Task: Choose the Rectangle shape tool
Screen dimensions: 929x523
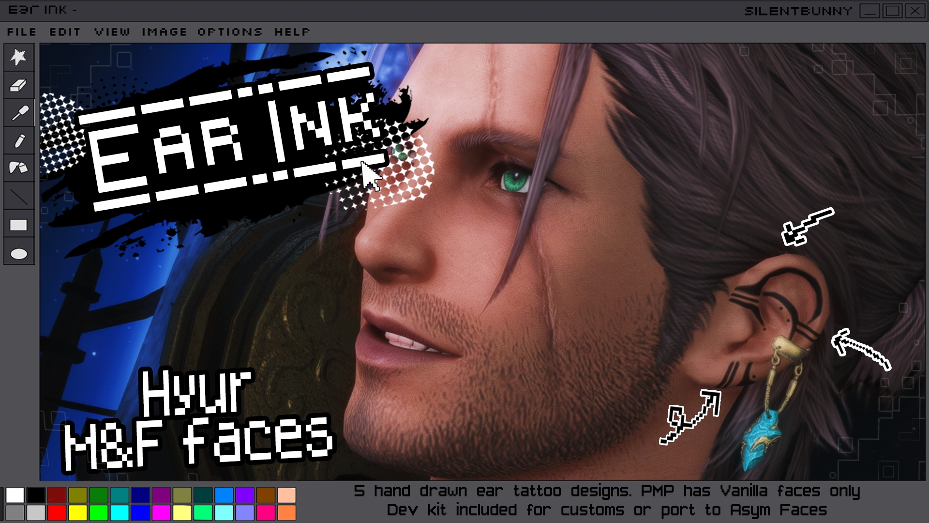Action: point(19,224)
